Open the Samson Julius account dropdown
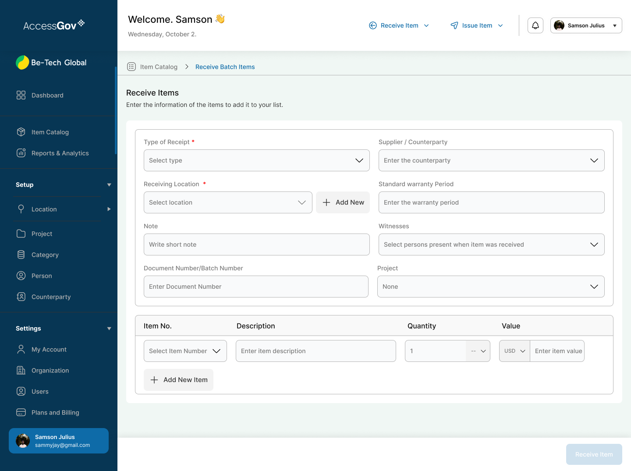 (586, 25)
